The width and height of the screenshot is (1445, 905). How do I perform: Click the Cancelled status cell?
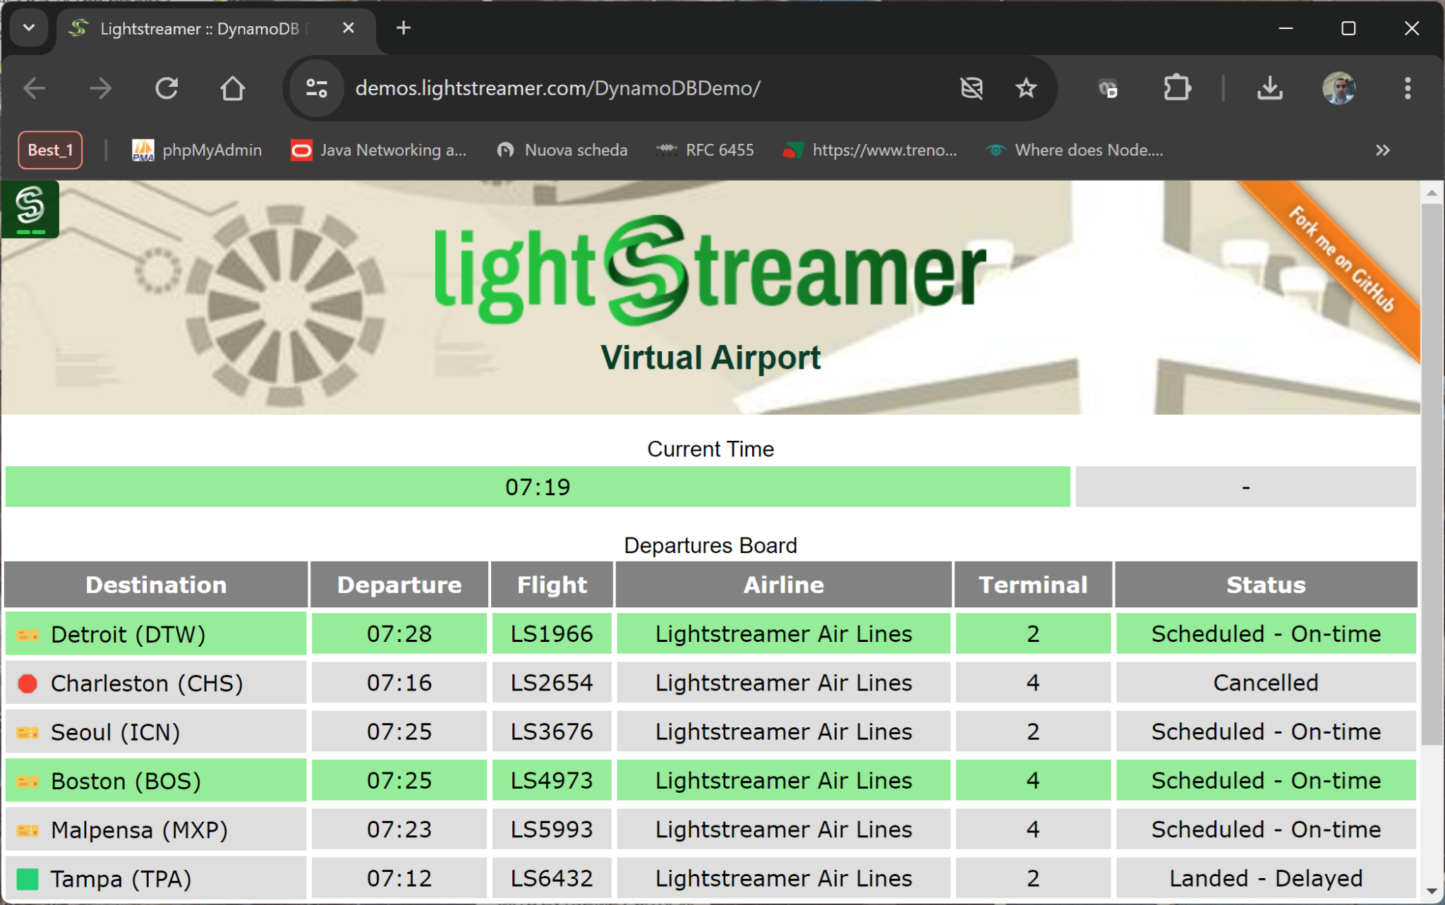[x=1266, y=683]
